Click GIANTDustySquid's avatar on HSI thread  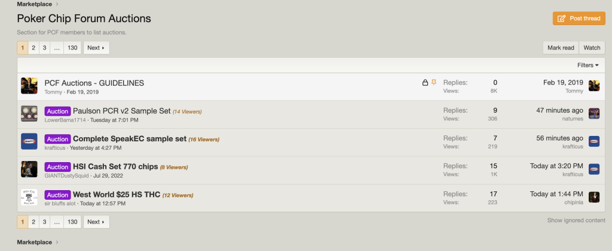pyautogui.click(x=29, y=169)
